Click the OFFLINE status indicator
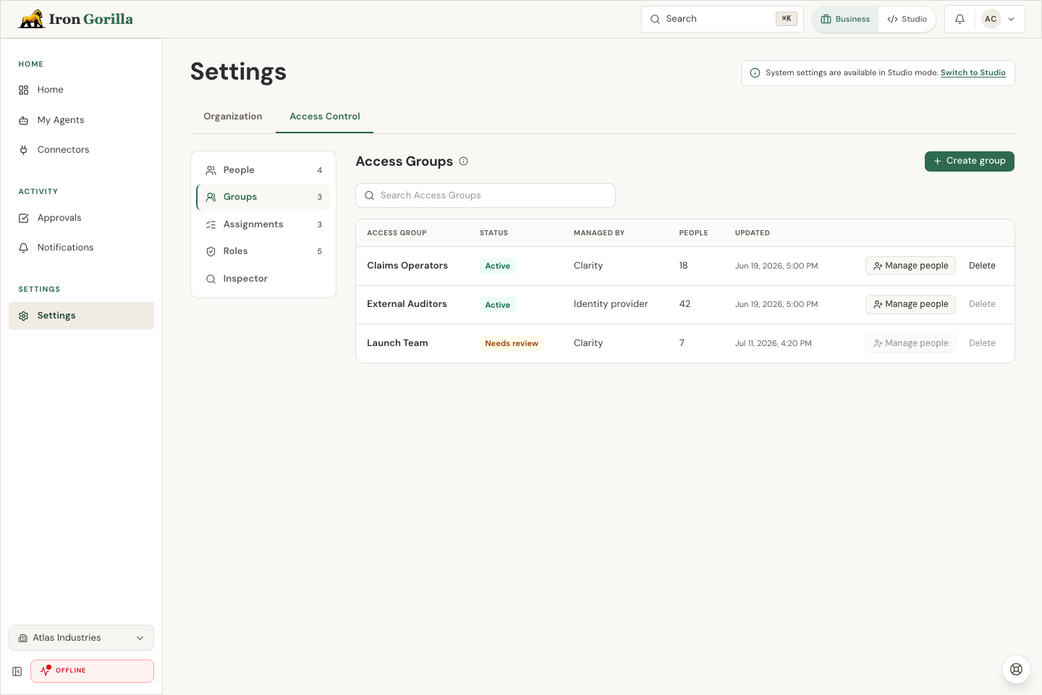 pos(92,671)
